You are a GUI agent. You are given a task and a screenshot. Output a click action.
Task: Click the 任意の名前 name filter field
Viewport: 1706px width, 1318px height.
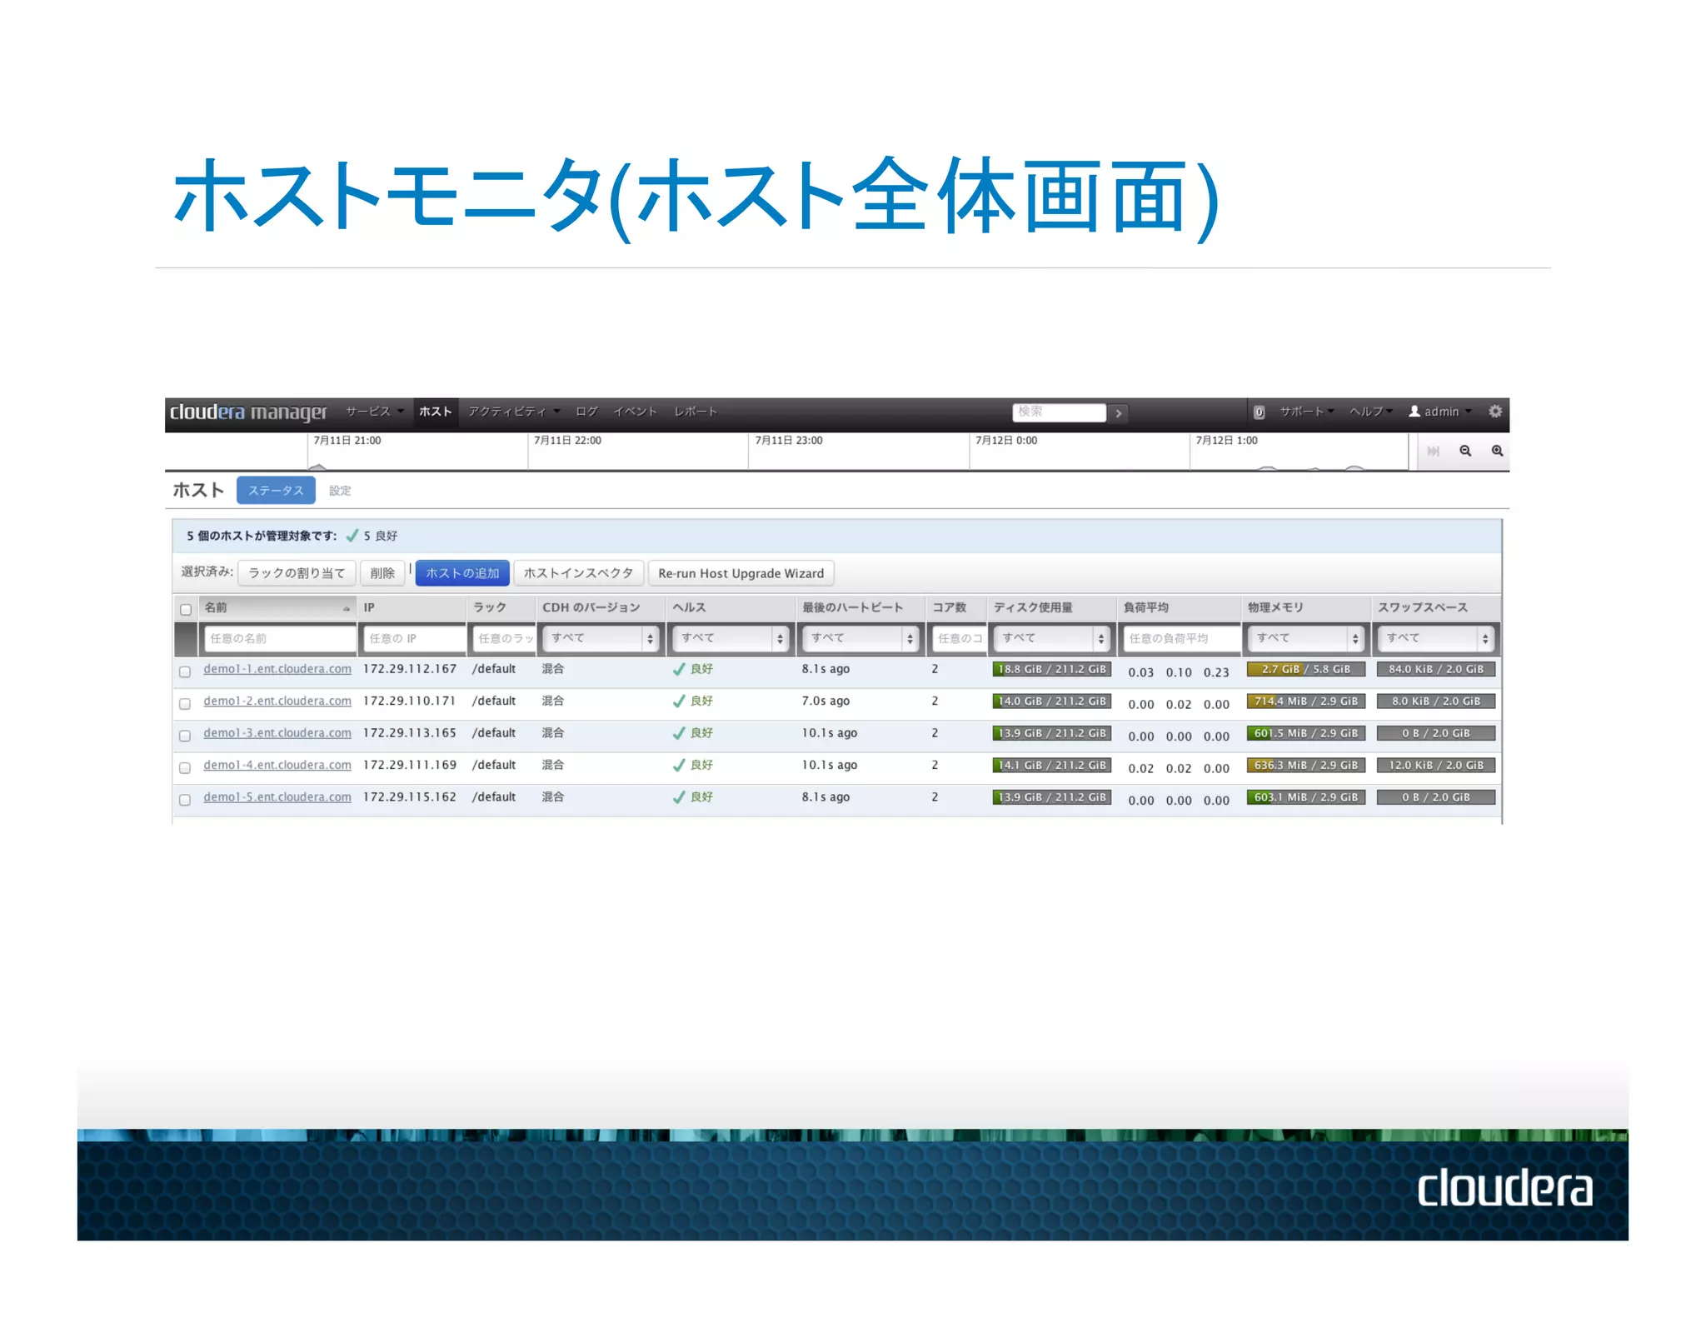280,638
